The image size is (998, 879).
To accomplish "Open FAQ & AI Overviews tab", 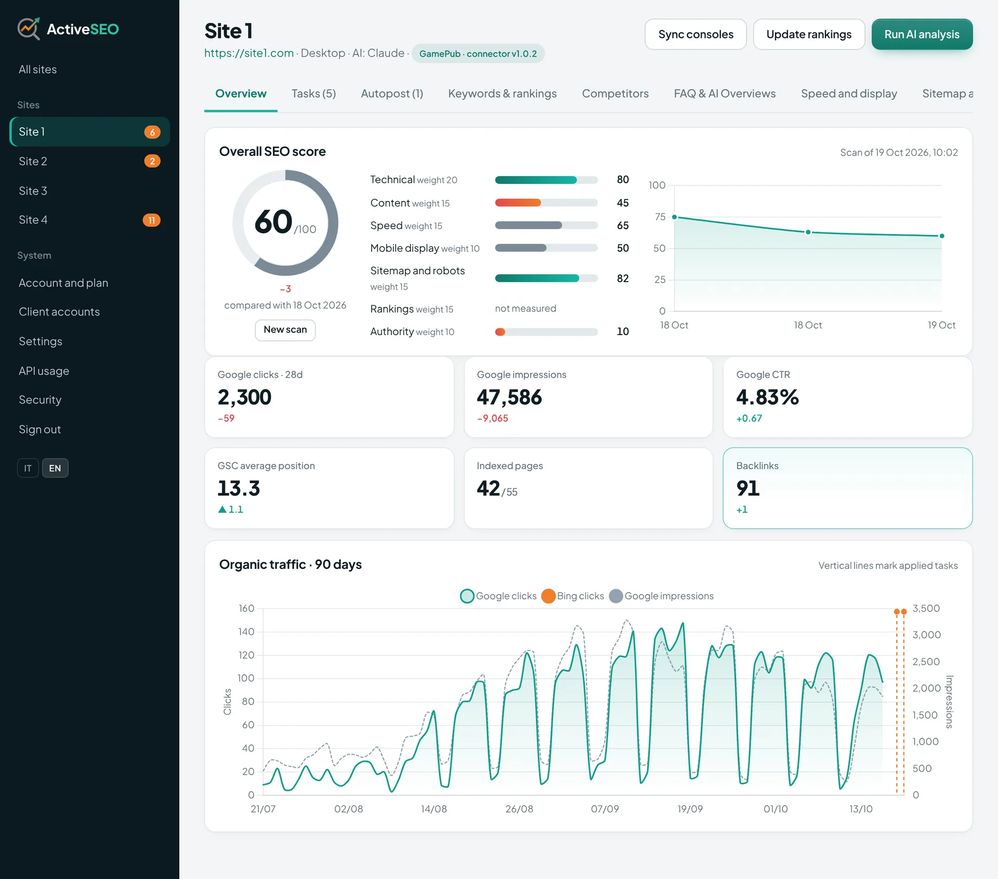I will click(x=725, y=94).
